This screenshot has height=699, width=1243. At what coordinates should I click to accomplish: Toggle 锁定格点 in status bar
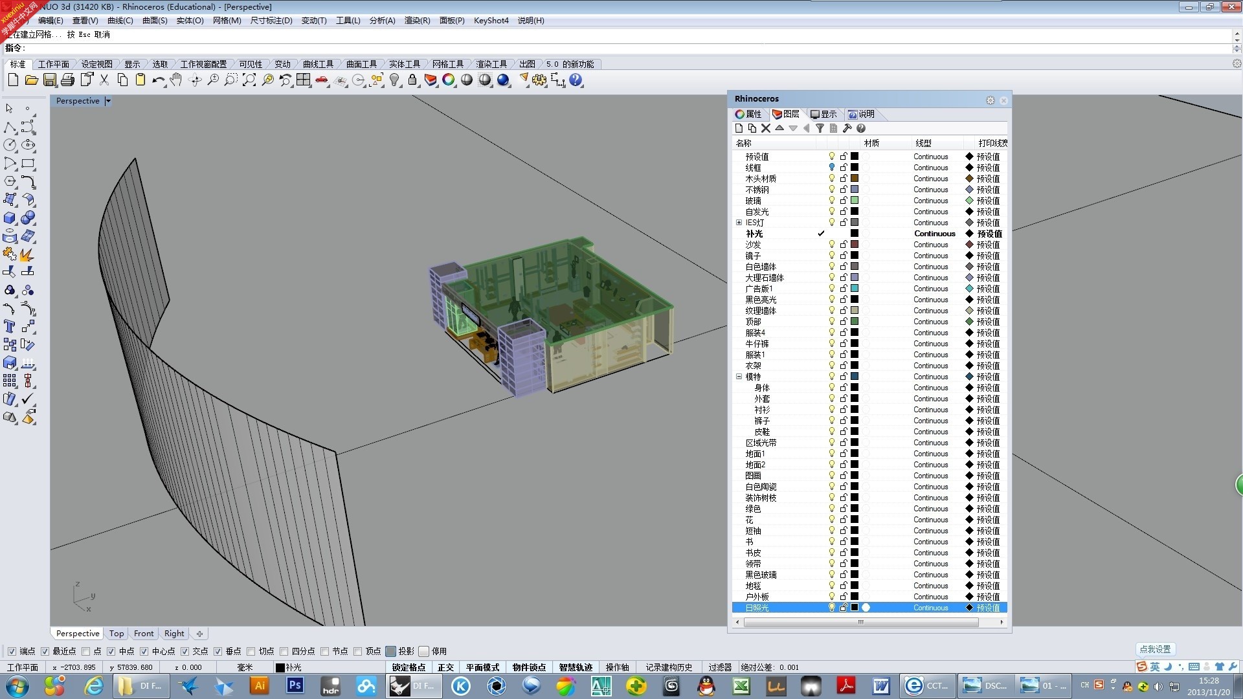(409, 667)
